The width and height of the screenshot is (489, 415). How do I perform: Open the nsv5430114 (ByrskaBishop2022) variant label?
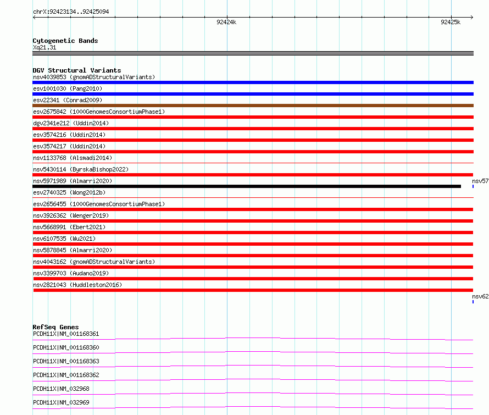point(81,169)
